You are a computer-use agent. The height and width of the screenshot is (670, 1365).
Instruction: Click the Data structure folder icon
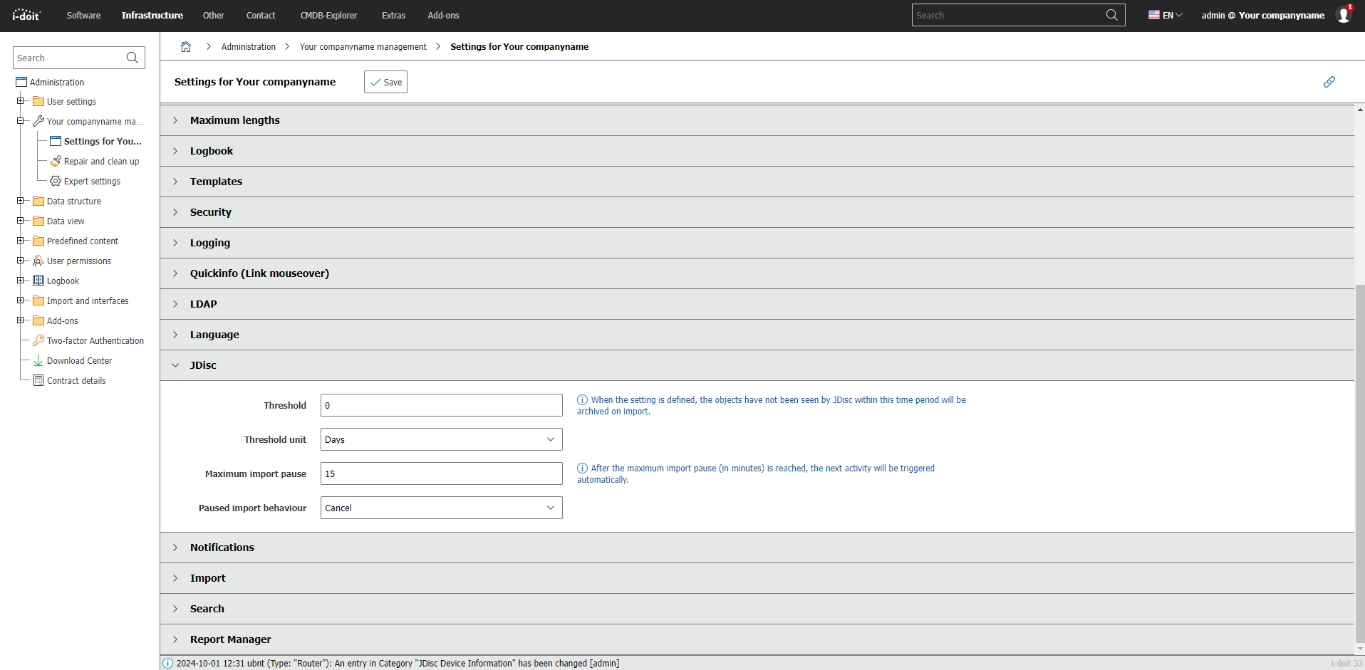[38, 201]
